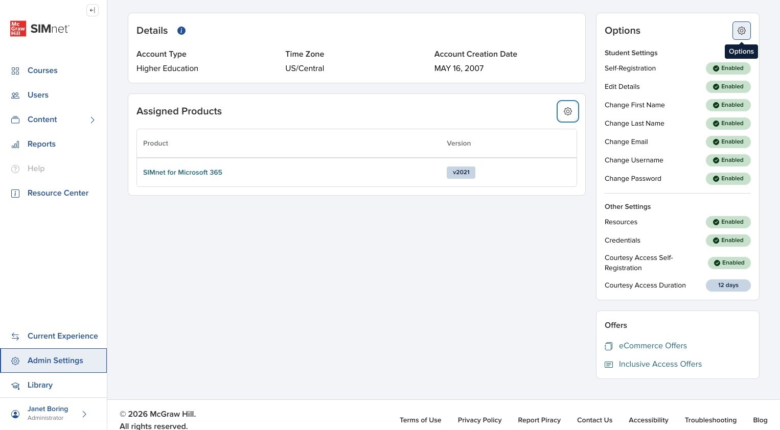Click the Inclusive Access Offers list icon
Image resolution: width=780 pixels, height=430 pixels.
point(608,365)
